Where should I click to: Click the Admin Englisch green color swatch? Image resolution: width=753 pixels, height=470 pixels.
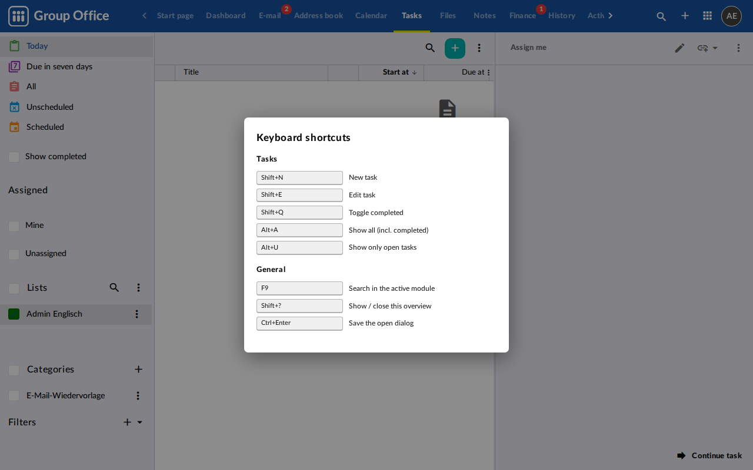tap(14, 314)
